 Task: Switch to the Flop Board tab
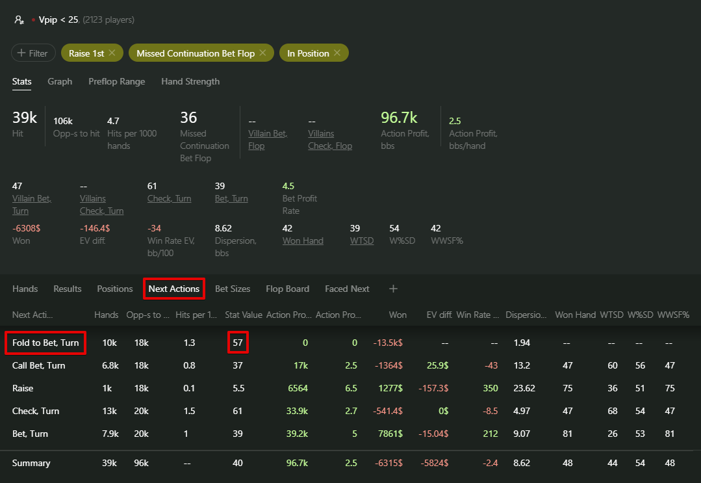(x=287, y=289)
